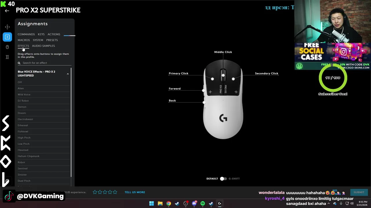Switch to the KEYS tab
Image resolution: width=371 pixels, height=208 pixels.
point(41,34)
